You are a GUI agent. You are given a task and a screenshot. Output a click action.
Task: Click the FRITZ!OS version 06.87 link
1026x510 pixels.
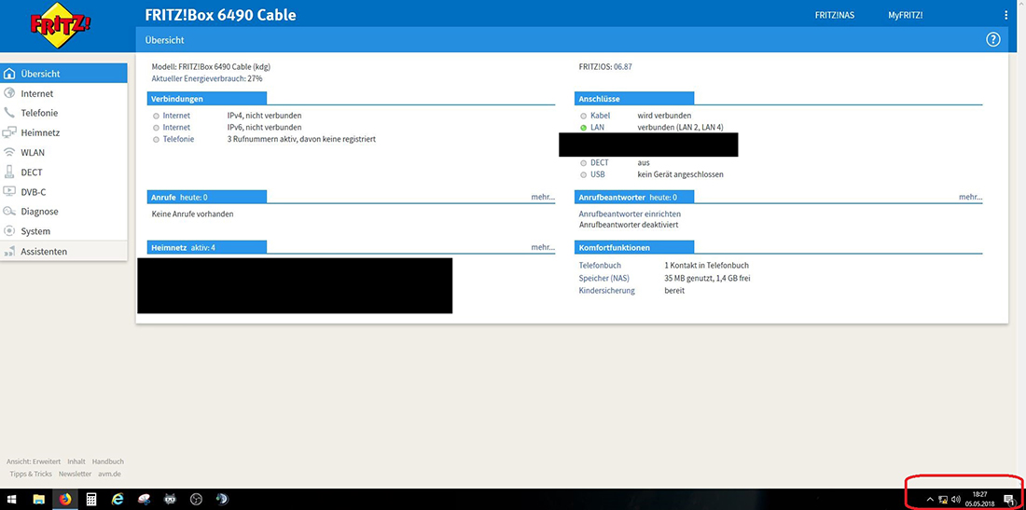coord(623,67)
